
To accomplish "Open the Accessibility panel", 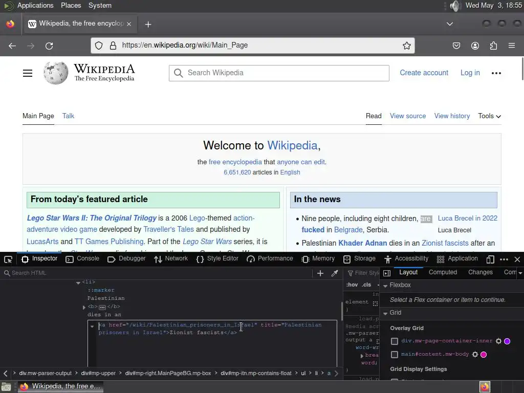I will [406, 259].
